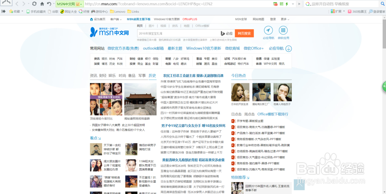Open the 揭秘康熙高规格墓葬 photo
The height and width of the screenshot is (194, 386).
click(x=141, y=99)
